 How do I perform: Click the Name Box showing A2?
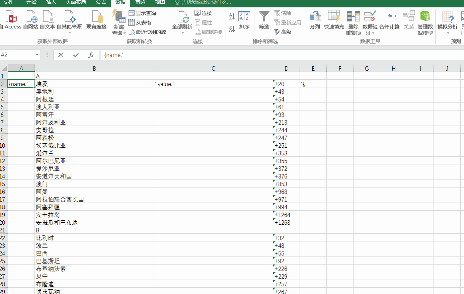(17, 55)
